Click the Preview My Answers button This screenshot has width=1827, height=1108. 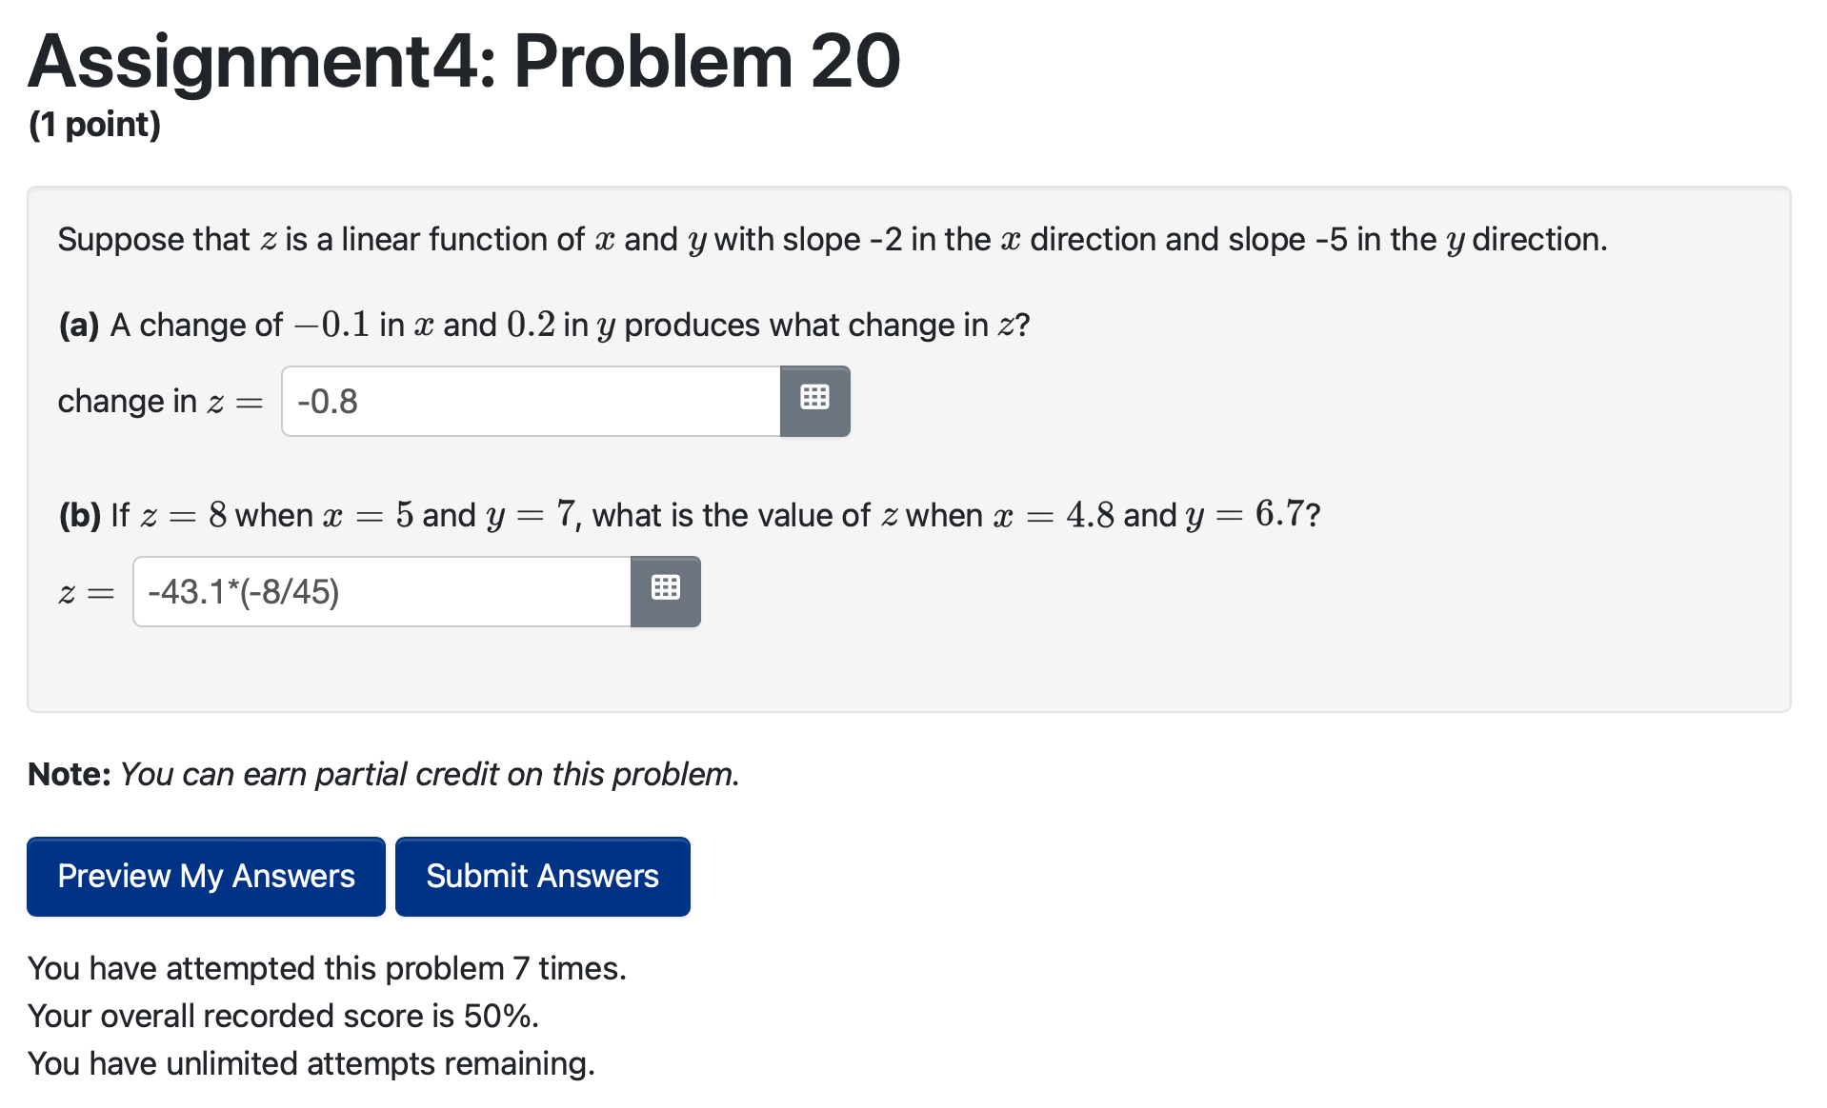[x=205, y=876]
